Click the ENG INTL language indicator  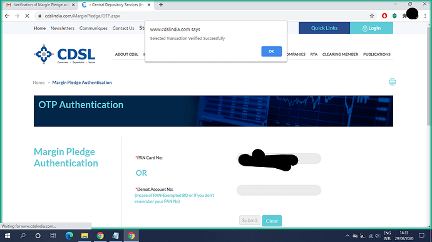[x=387, y=236]
